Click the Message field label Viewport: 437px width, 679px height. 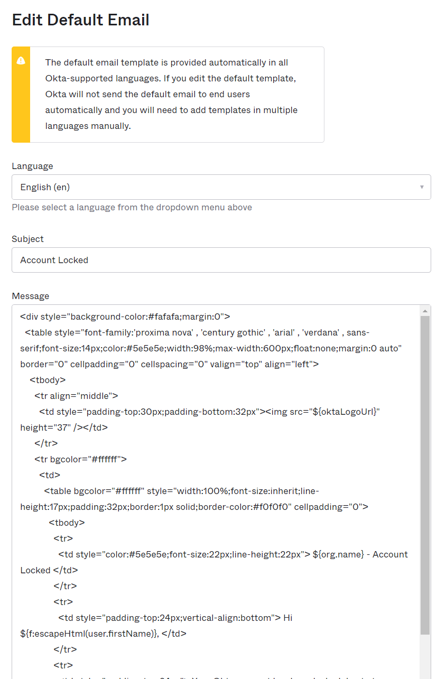tap(30, 296)
